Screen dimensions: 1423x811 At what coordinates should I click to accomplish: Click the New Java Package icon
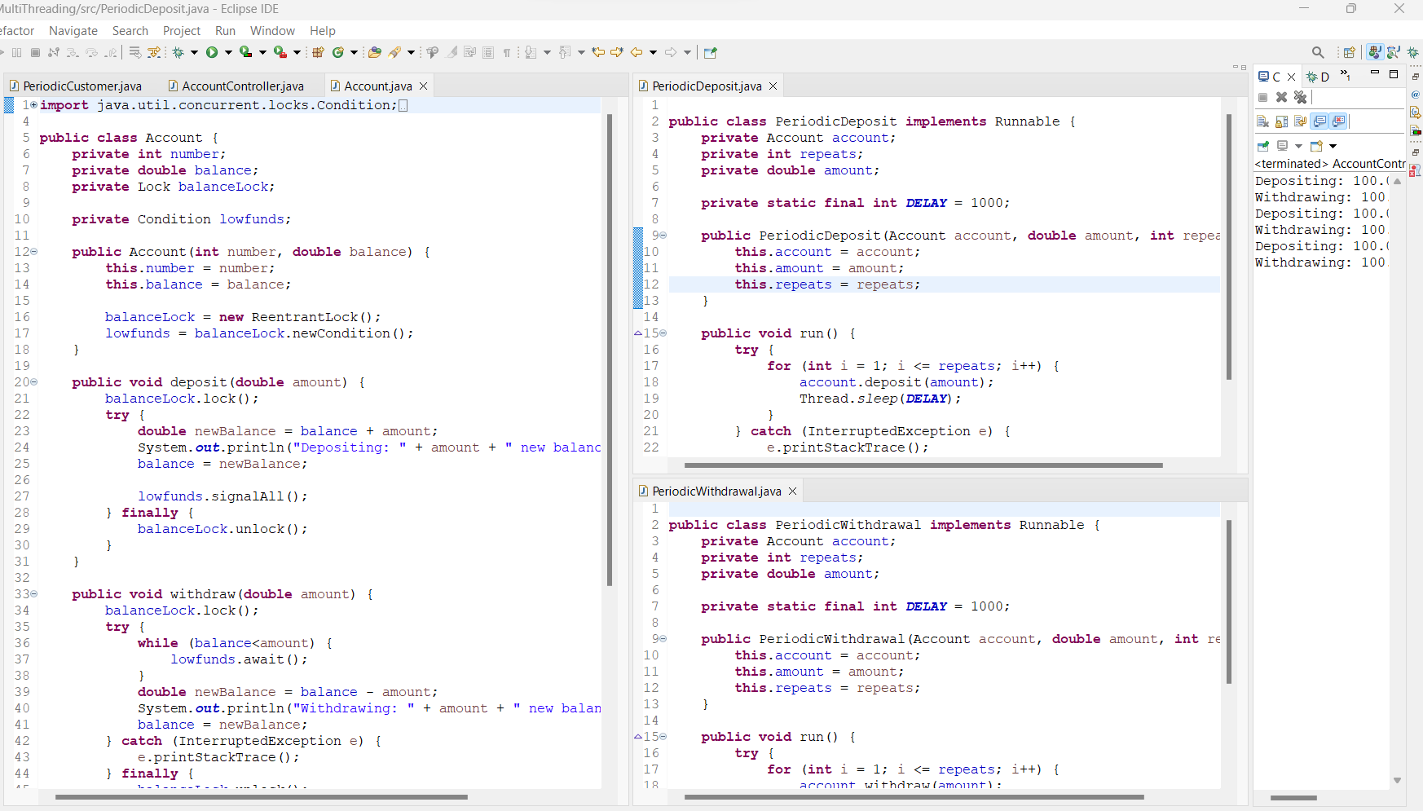coord(318,52)
